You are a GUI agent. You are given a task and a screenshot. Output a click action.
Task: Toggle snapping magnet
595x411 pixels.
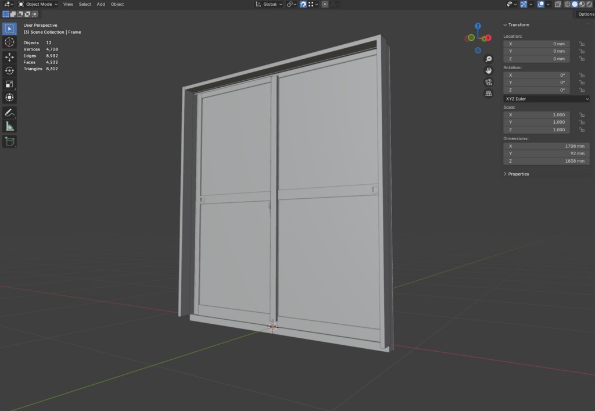tap(303, 4)
